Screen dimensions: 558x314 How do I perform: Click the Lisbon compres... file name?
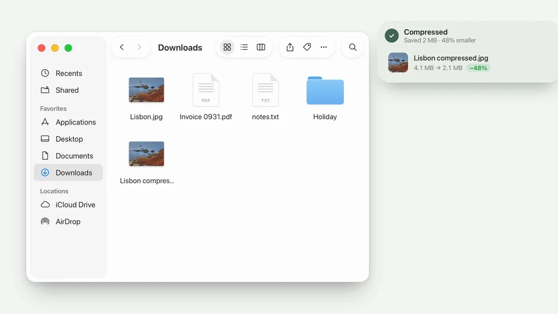(147, 181)
